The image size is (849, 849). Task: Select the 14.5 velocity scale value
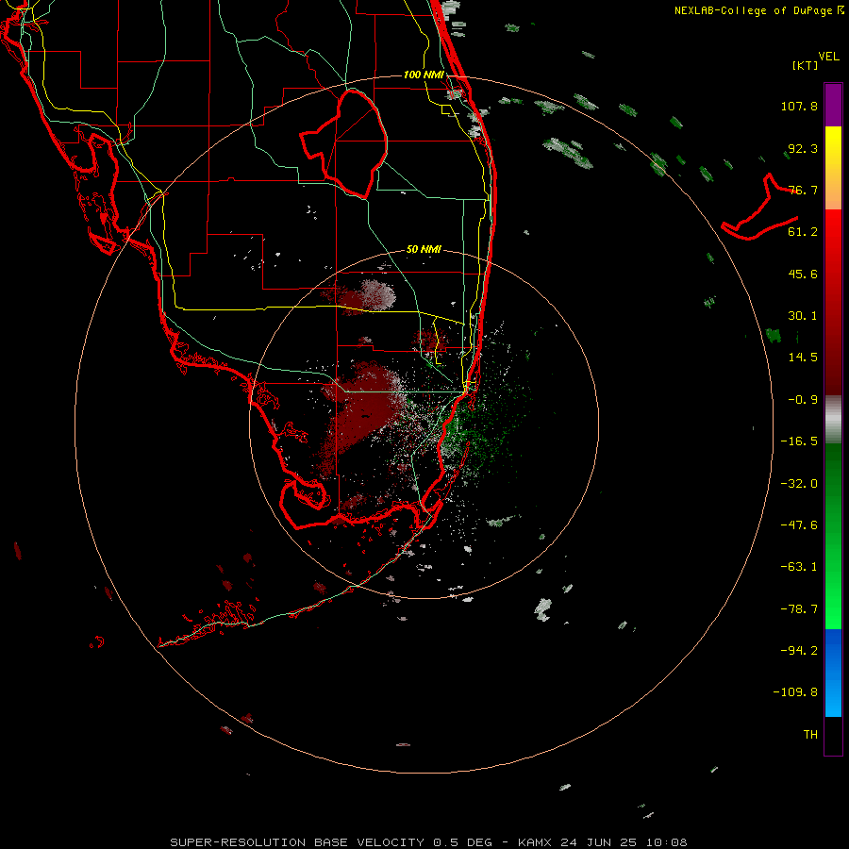pyautogui.click(x=803, y=358)
